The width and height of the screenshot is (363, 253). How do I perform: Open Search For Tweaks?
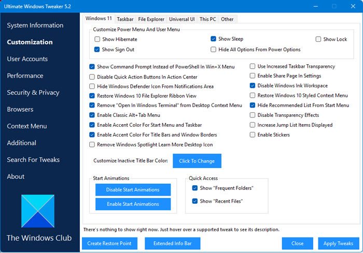point(33,160)
